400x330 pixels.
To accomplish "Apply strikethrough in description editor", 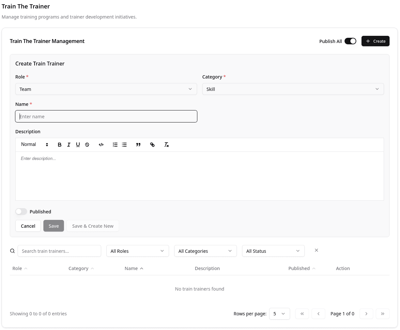I will pos(87,145).
